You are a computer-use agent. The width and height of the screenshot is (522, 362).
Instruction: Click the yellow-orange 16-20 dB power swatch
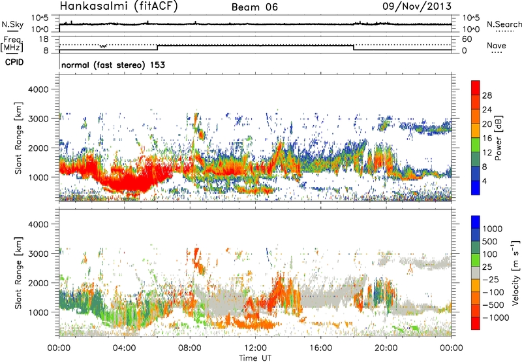[476, 130]
